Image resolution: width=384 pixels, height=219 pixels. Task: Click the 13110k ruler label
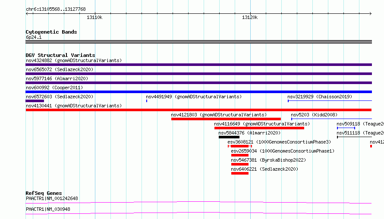pyautogui.click(x=94, y=17)
